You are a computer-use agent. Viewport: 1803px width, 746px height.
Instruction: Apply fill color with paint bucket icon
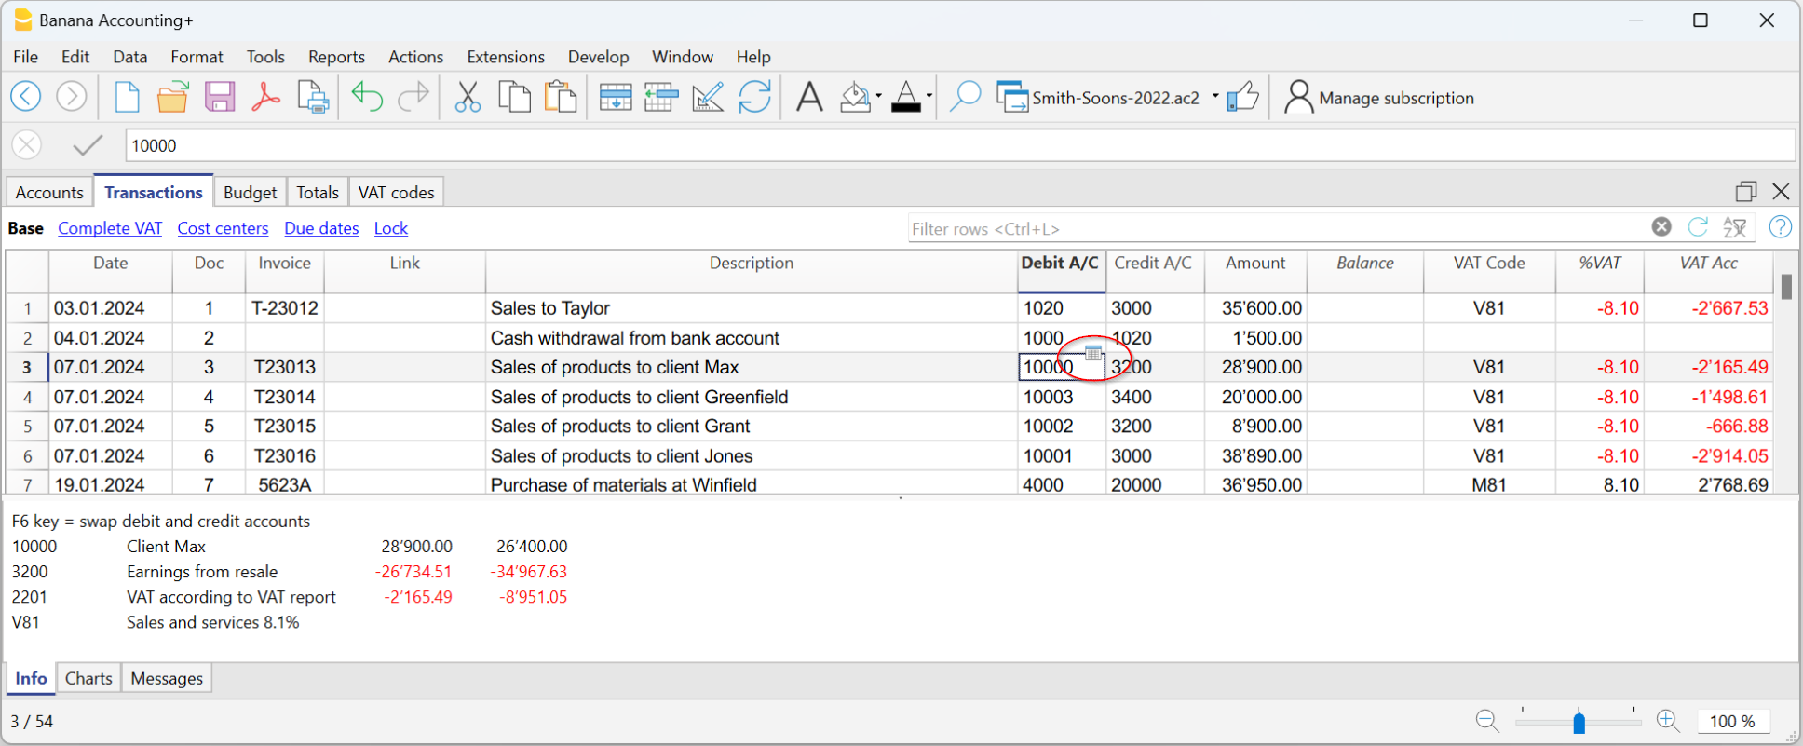(x=855, y=96)
